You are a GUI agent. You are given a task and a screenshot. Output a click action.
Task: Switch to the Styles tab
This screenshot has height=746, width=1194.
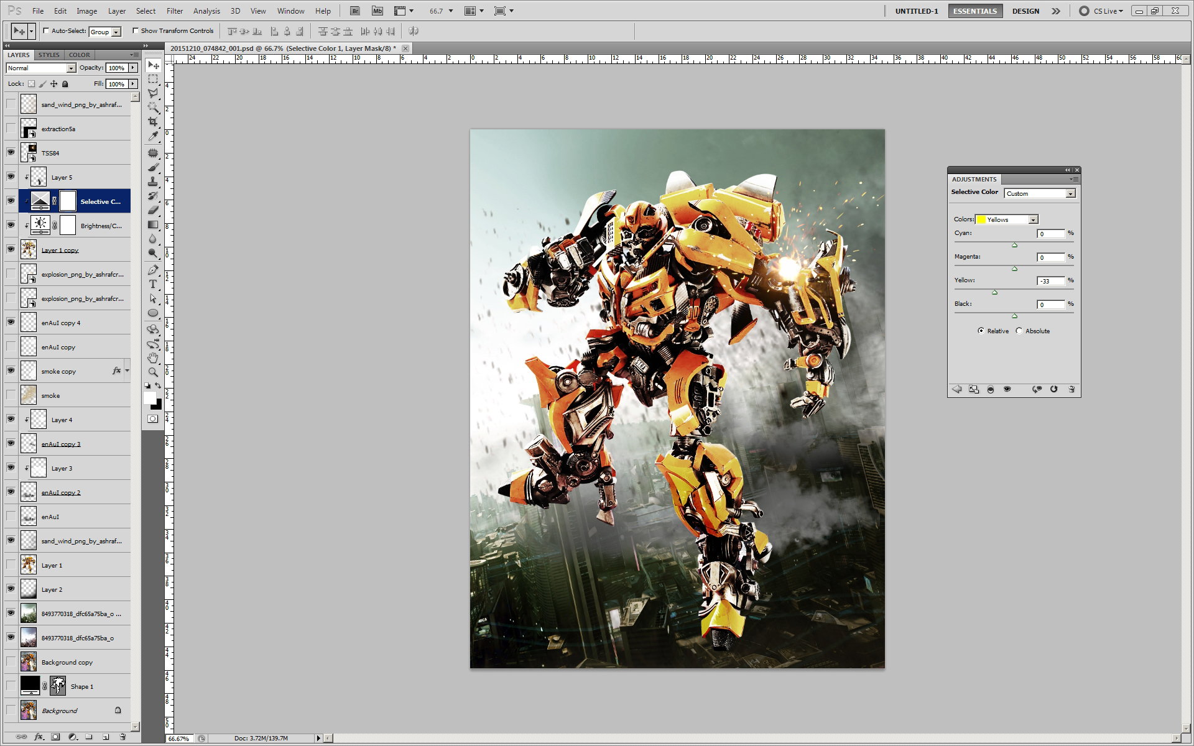pyautogui.click(x=49, y=55)
